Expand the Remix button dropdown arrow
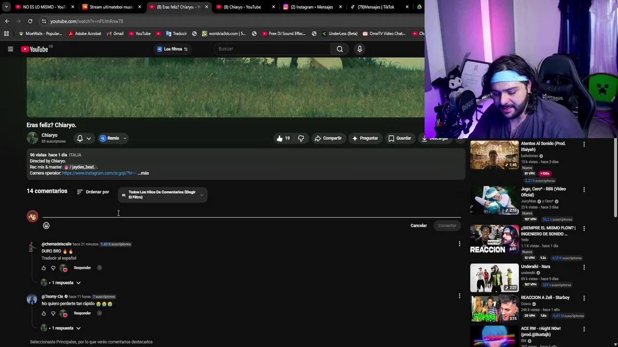 (125, 138)
